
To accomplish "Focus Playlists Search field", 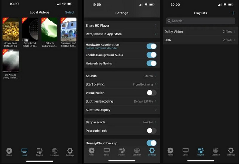I will pyautogui.click(x=200, y=21).
